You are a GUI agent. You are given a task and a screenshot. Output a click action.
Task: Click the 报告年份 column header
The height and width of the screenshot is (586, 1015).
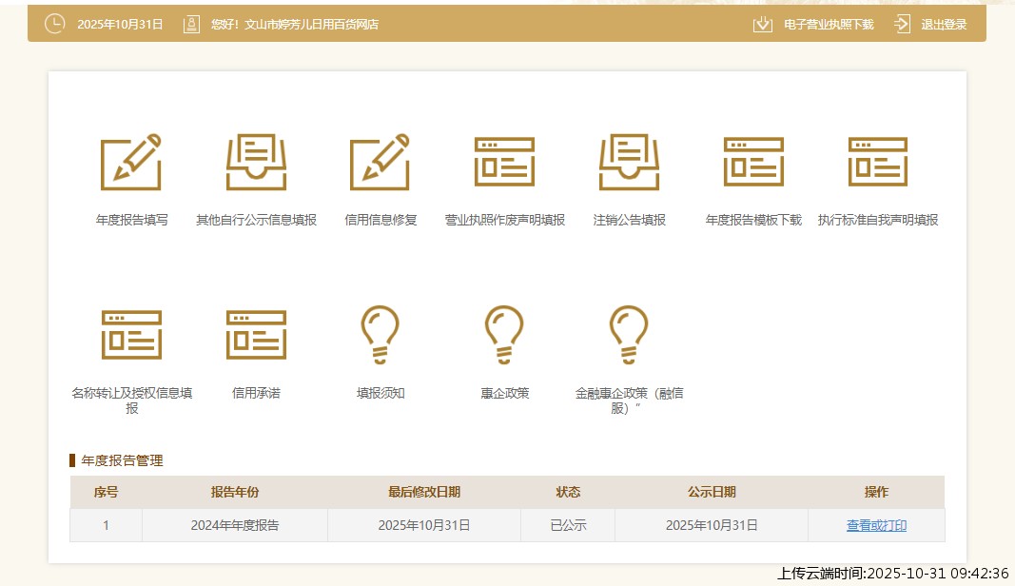(234, 492)
